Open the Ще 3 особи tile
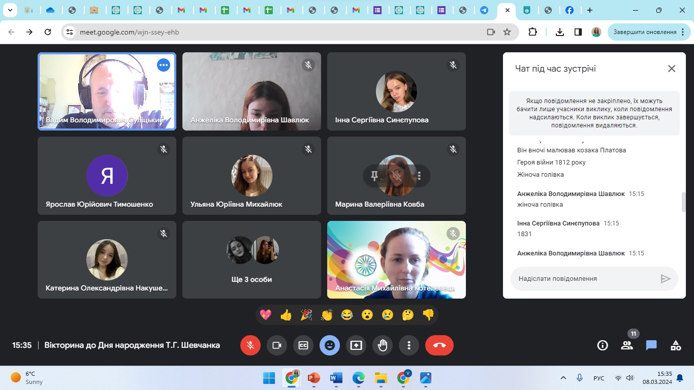 251,259
